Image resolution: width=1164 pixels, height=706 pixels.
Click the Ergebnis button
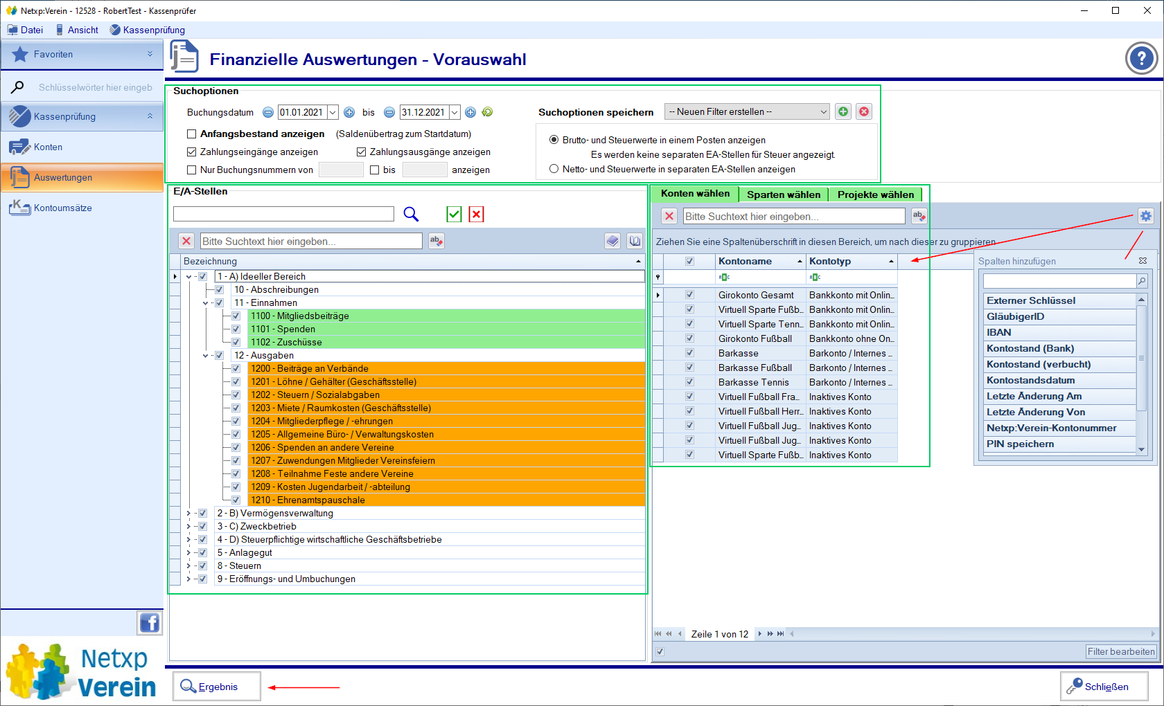click(217, 687)
